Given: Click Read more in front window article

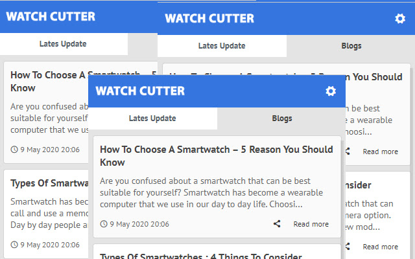Looking at the screenshot, I should [311, 224].
